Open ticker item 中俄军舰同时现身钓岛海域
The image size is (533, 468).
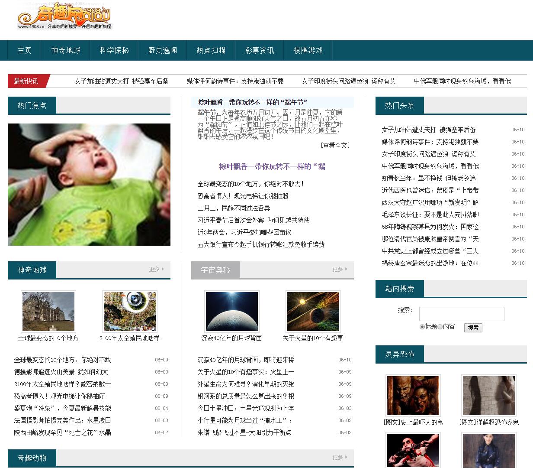462,81
